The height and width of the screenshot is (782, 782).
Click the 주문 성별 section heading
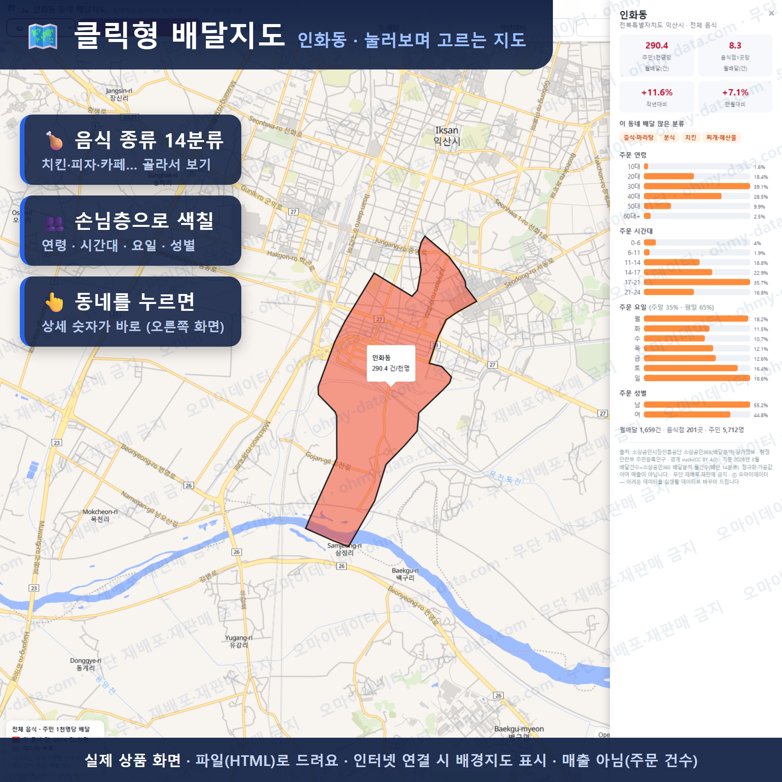(633, 393)
